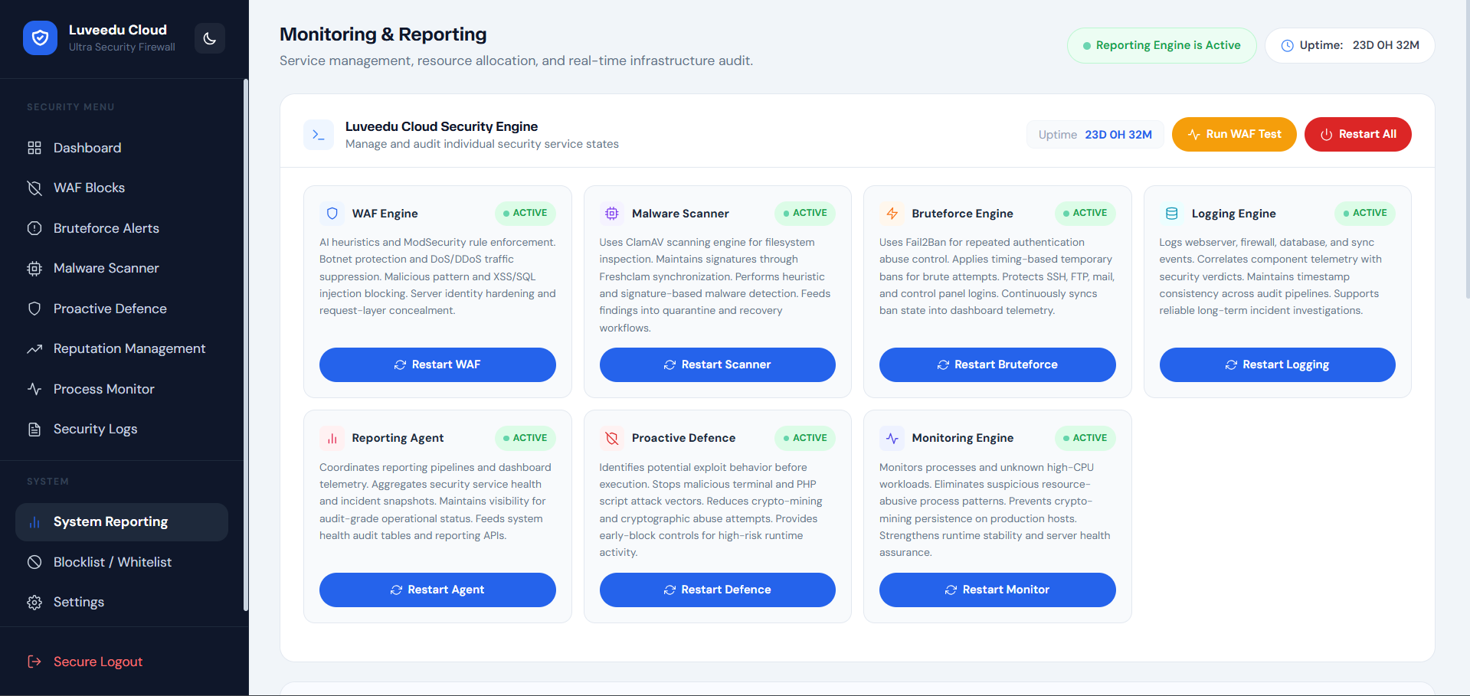1470x696 pixels.
Task: Open Bruteforce Alerts menu item
Action: click(122, 228)
